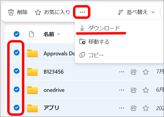
Task: Toggle the select-all checkbox in header
Action: pyautogui.click(x=17, y=34)
